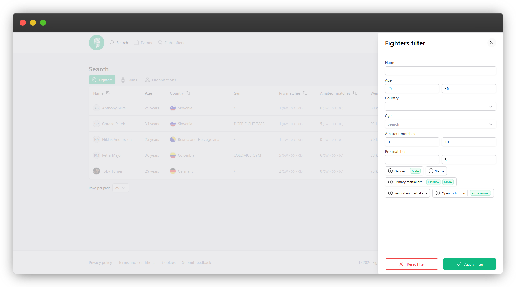Toggle the Professional fight tag
Image resolution: width=516 pixels, height=287 pixels.
click(x=480, y=193)
